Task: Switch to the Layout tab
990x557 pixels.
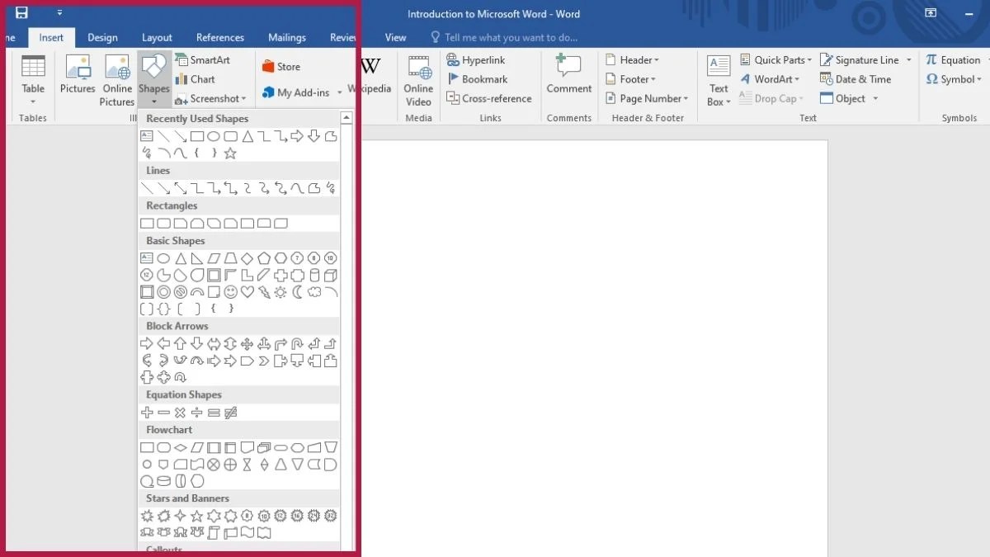Action: point(157,37)
